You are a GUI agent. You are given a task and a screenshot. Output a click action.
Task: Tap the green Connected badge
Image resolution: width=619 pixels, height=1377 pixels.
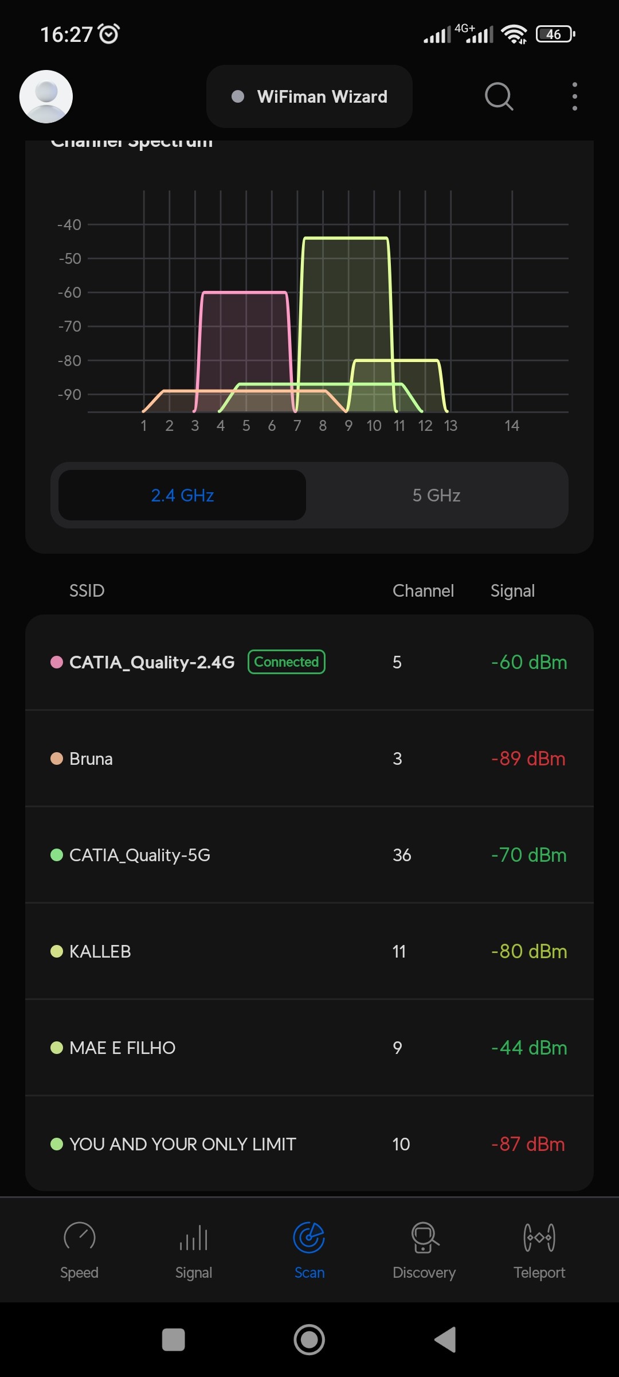(286, 662)
